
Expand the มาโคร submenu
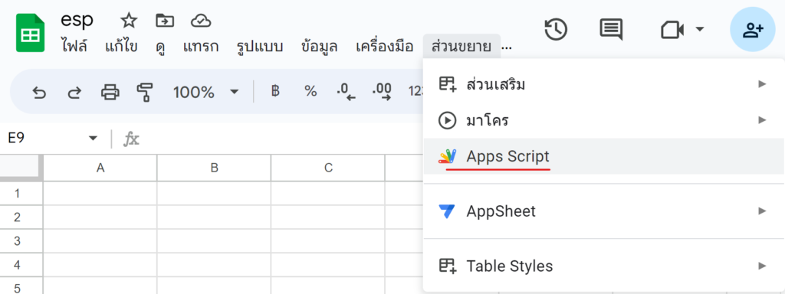point(603,120)
